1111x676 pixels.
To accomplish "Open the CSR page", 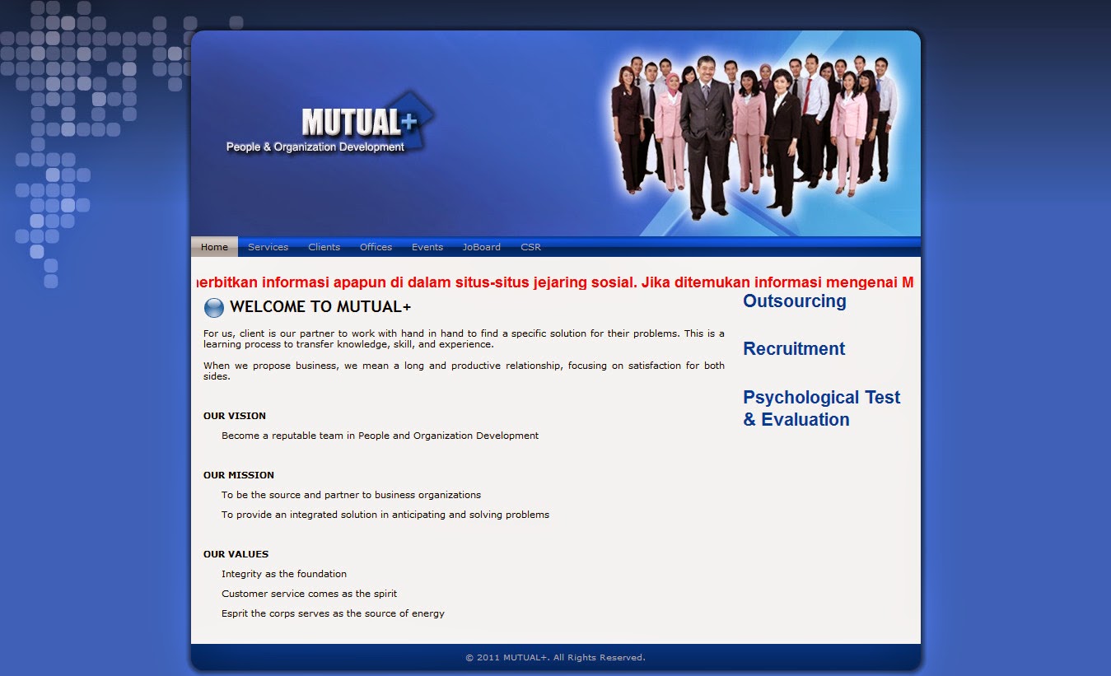I will click(x=530, y=247).
